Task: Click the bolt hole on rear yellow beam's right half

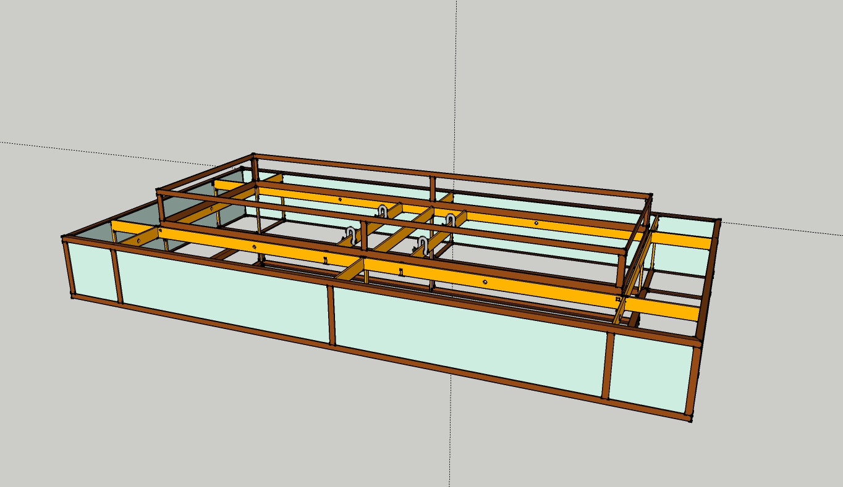Action: (x=536, y=223)
